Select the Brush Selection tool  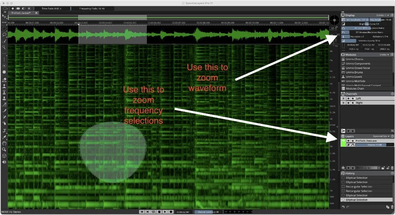click(4, 41)
